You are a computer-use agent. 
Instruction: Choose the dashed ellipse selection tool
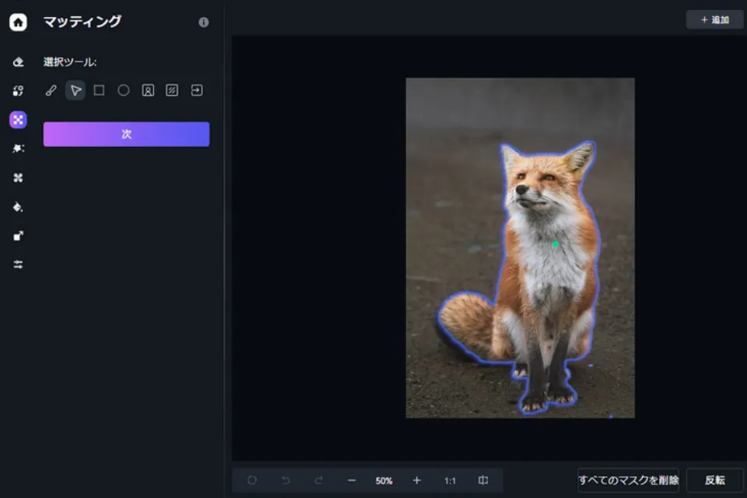123,90
